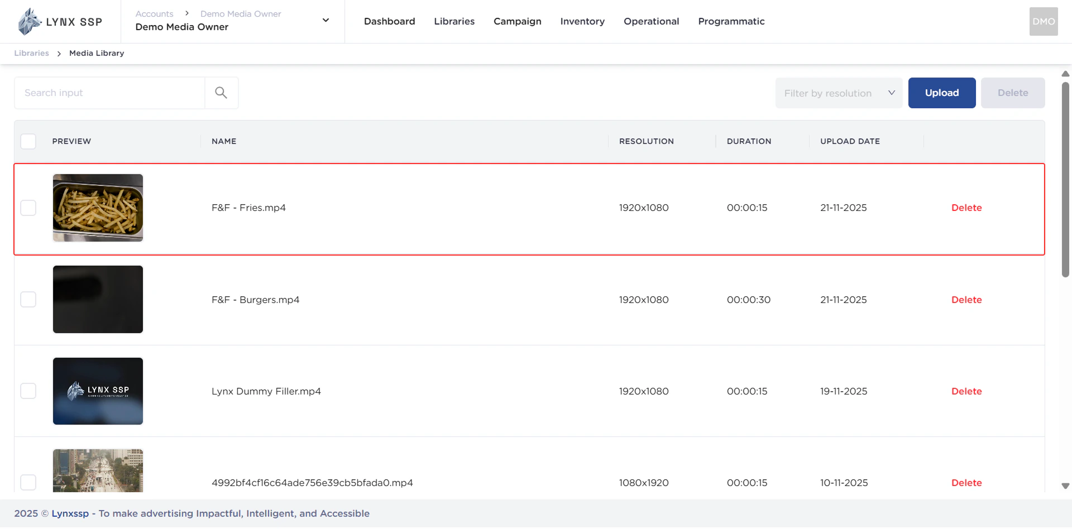Screen dimensions: 1072x529
Task: Click file name Lynx Dummy Filler.mp4
Action: point(266,391)
